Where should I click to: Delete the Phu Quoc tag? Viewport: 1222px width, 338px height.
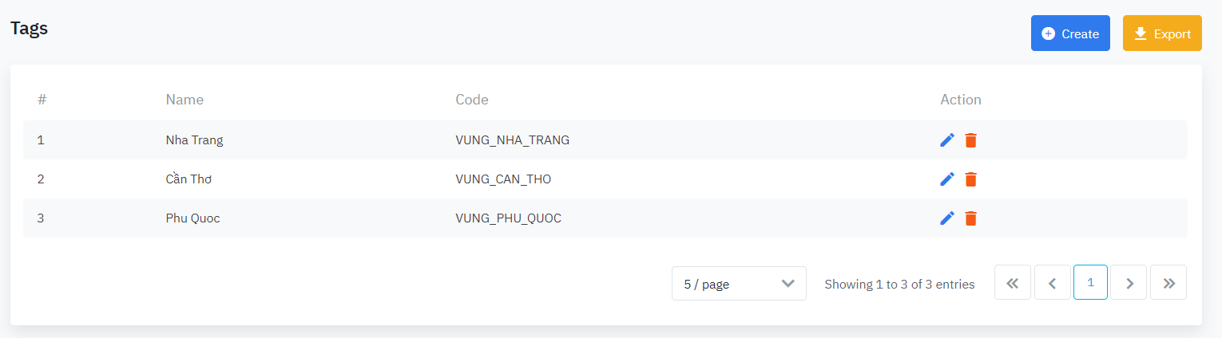970,218
